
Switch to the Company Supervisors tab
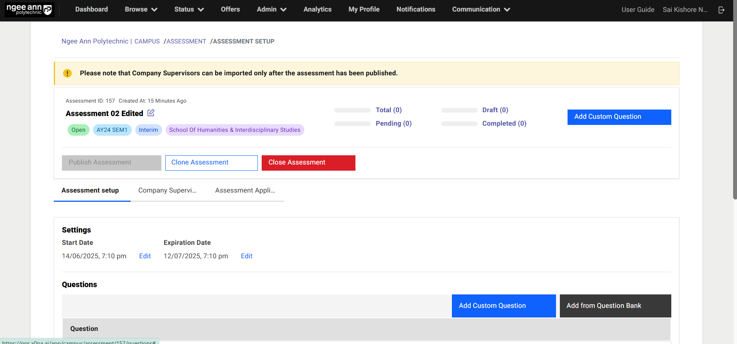click(x=167, y=191)
